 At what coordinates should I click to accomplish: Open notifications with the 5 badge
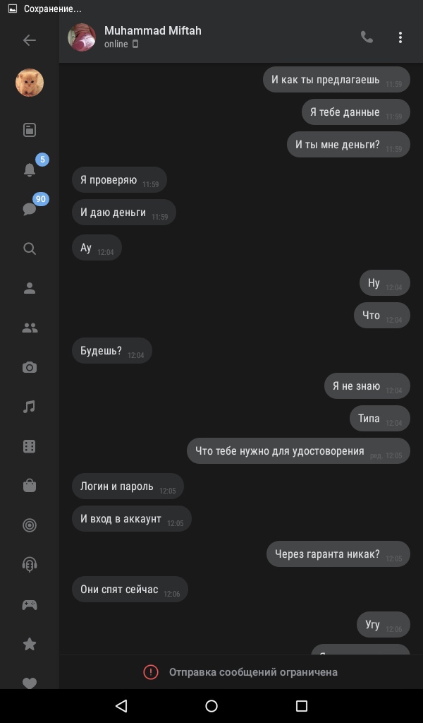point(30,169)
